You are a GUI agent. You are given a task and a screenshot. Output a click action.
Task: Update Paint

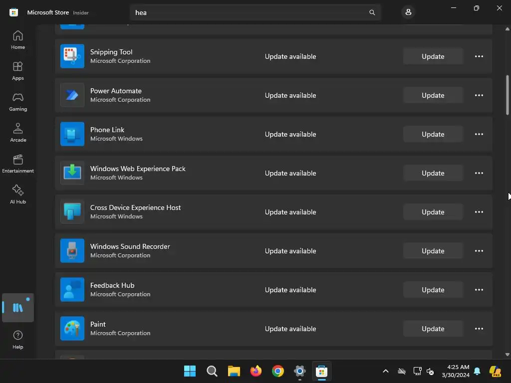coord(433,329)
